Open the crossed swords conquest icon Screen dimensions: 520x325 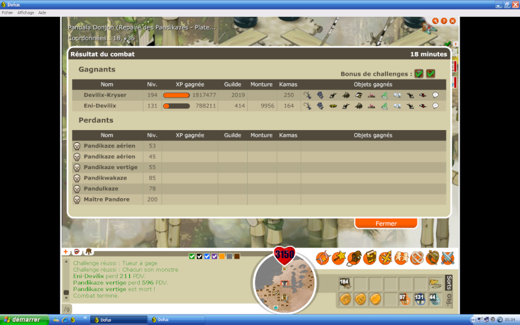point(448,257)
